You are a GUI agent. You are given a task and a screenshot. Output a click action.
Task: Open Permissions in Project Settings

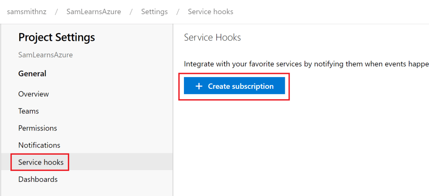click(x=38, y=128)
